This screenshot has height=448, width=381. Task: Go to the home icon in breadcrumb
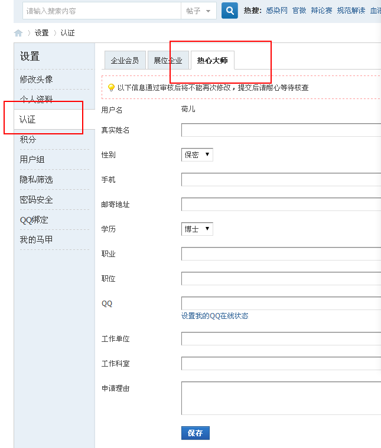tap(18, 33)
